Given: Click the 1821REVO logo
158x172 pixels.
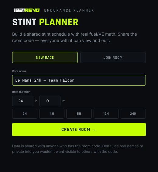Looking at the screenshot, I should (26, 10).
